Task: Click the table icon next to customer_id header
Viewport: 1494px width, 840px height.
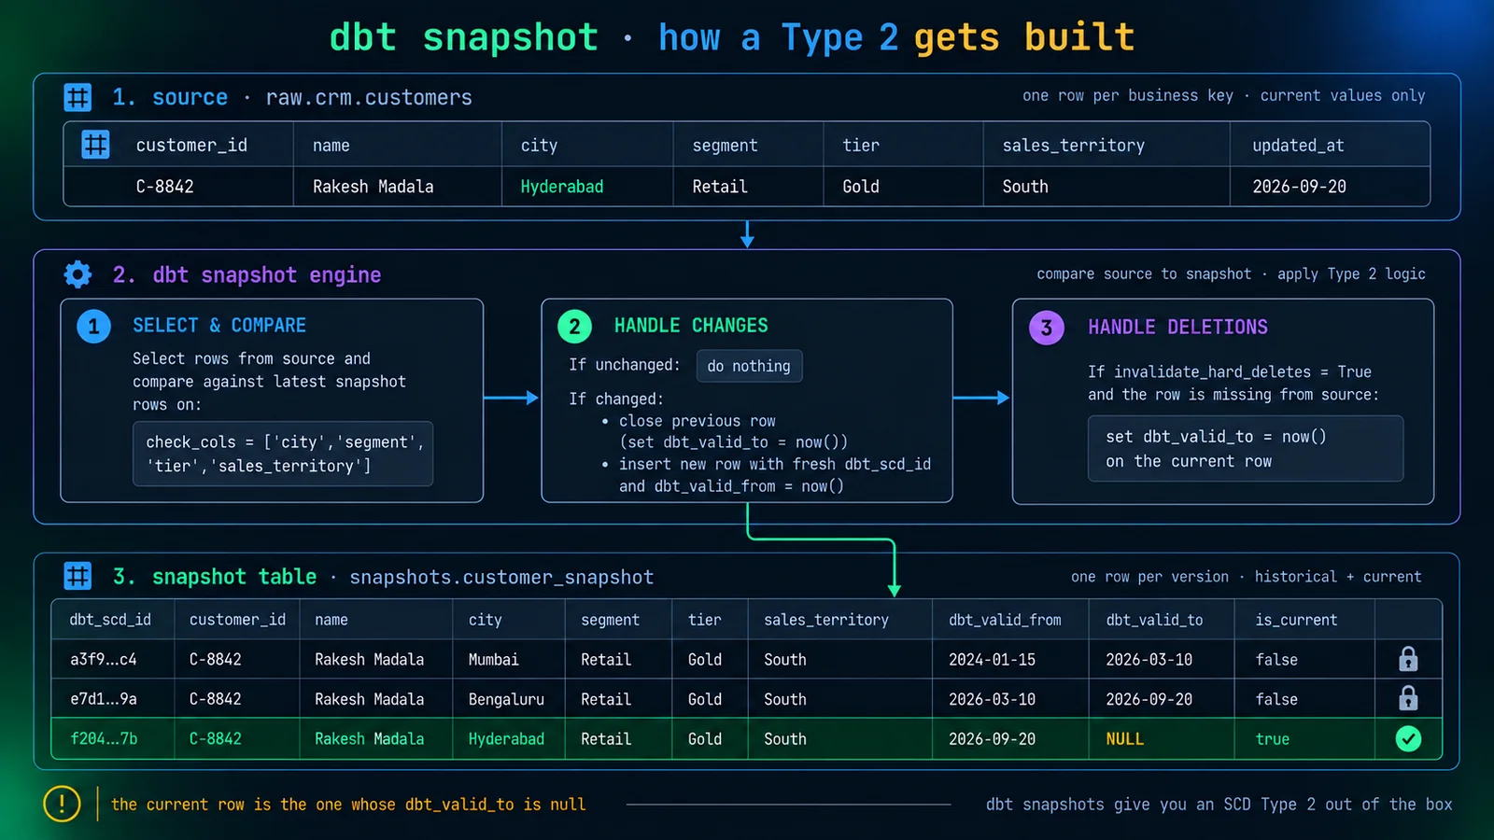Action: tap(95, 145)
